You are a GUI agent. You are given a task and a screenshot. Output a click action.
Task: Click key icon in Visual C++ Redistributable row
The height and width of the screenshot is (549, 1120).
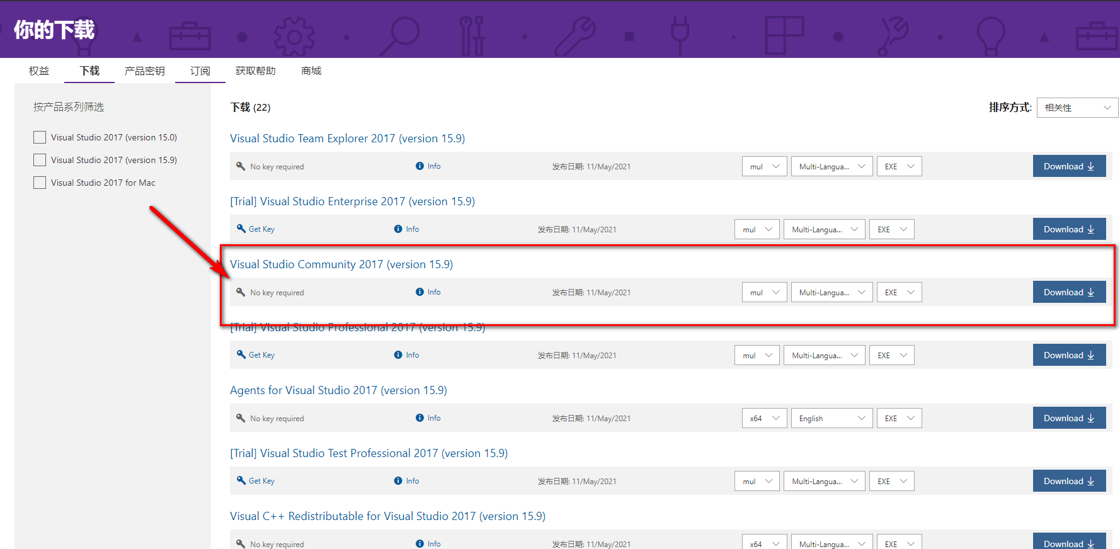pos(241,543)
